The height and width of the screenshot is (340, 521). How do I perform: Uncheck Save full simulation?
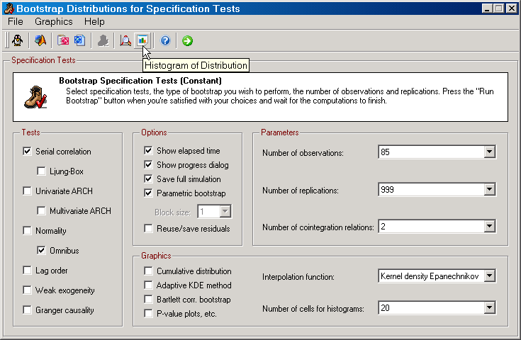click(x=148, y=179)
